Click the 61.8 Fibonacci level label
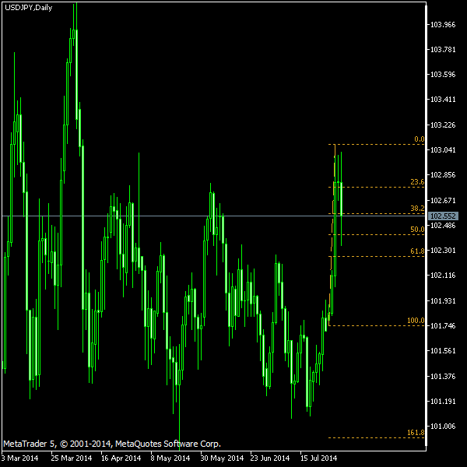 tap(417, 251)
